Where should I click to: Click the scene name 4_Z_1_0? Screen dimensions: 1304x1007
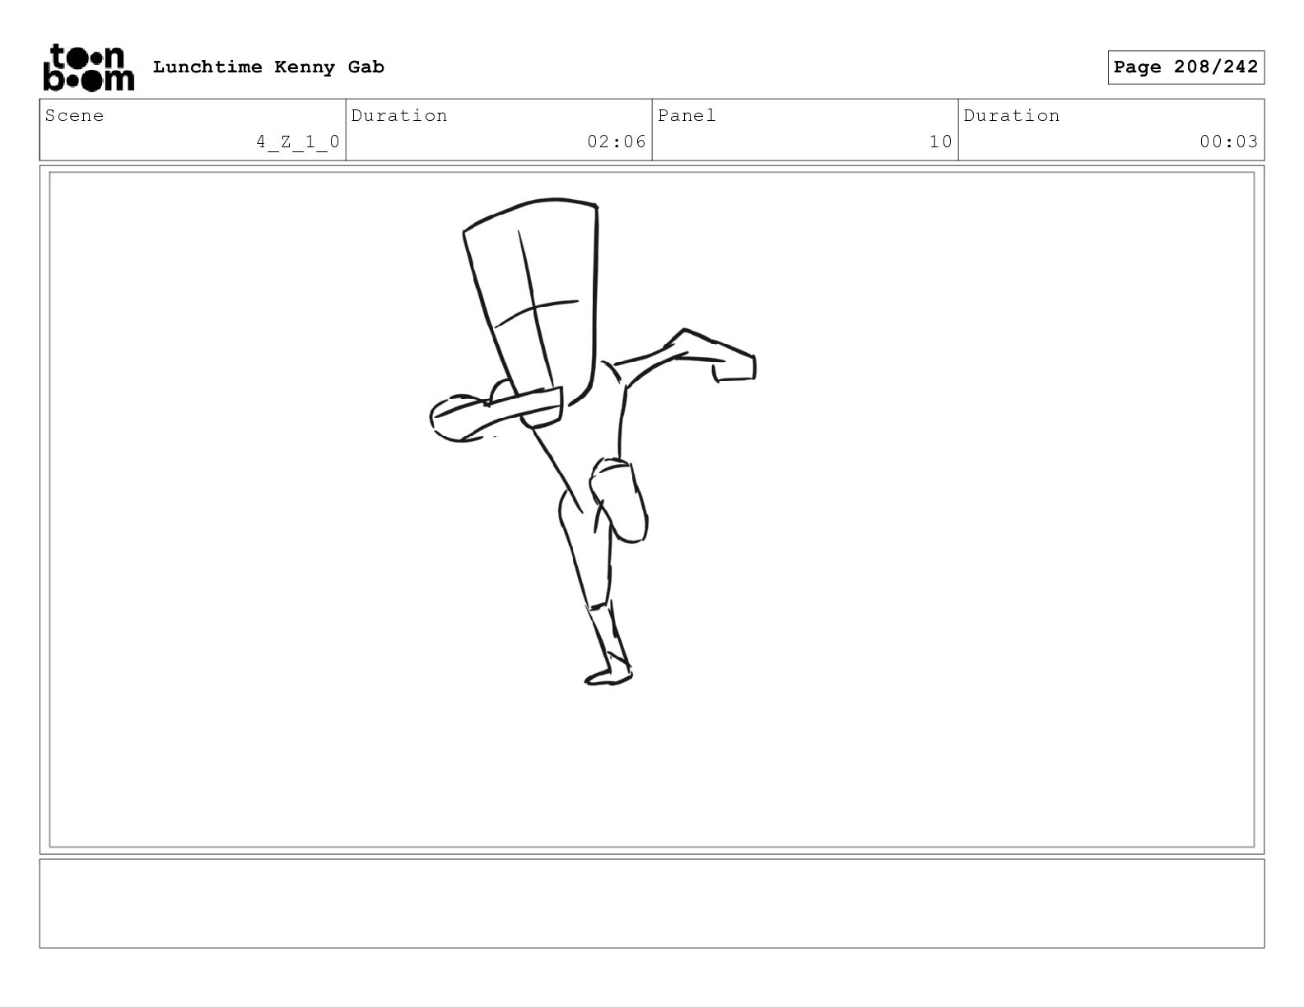tap(298, 142)
